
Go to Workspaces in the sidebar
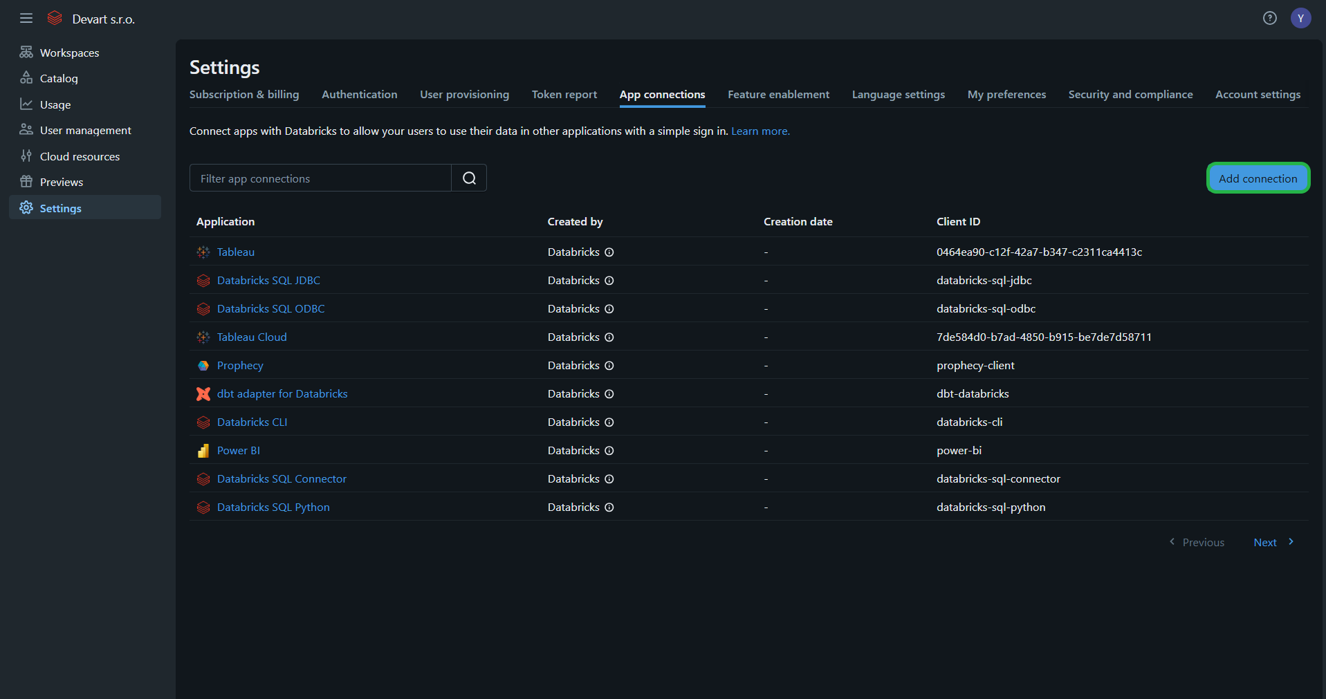pos(69,53)
